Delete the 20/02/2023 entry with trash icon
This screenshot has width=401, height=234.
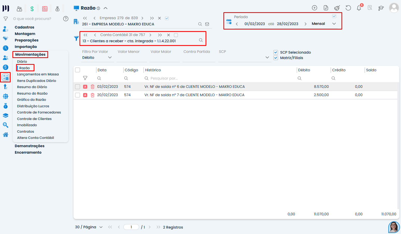pyautogui.click(x=92, y=95)
